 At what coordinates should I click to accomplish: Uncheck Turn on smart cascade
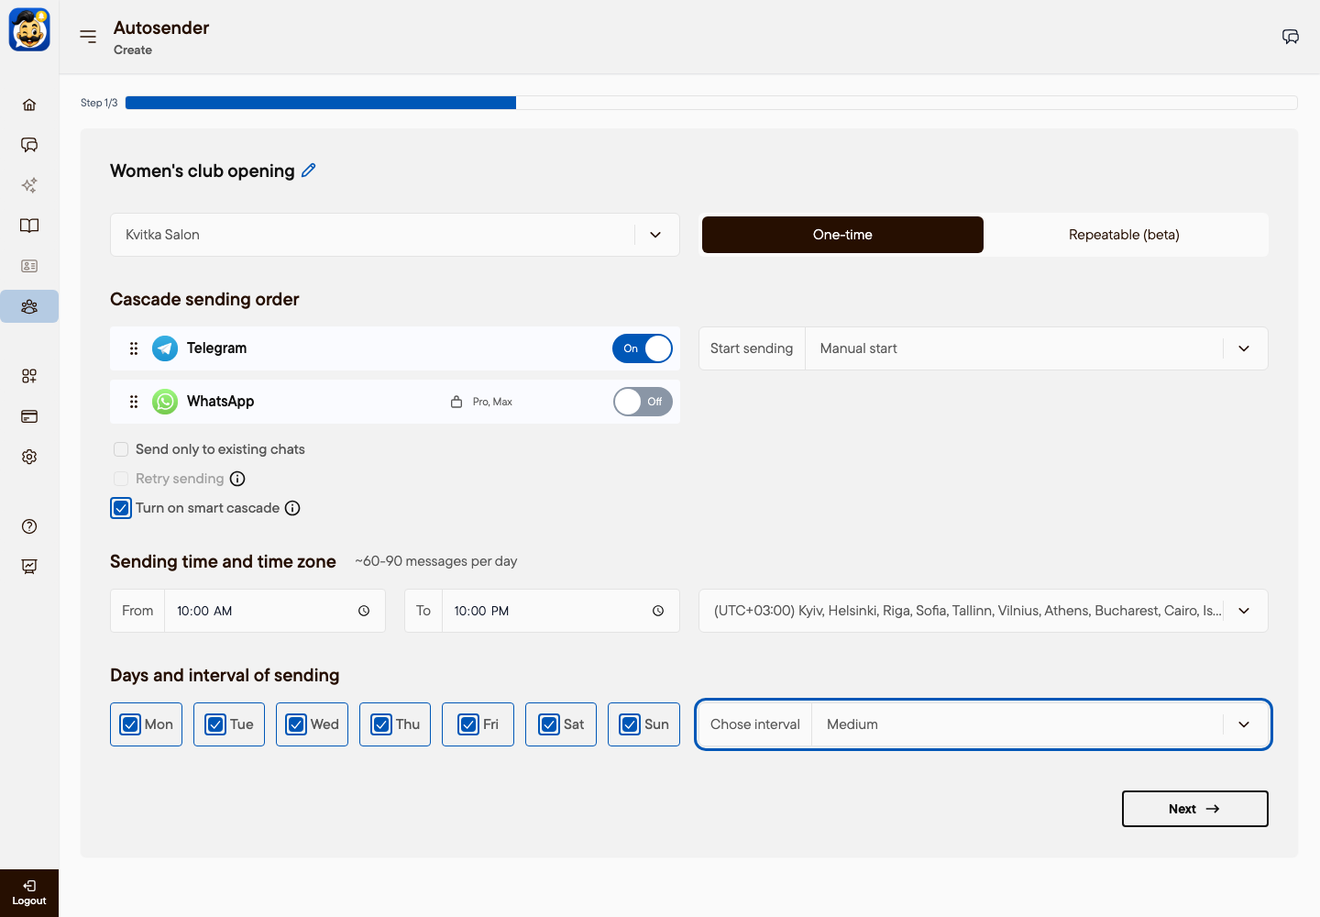point(121,508)
